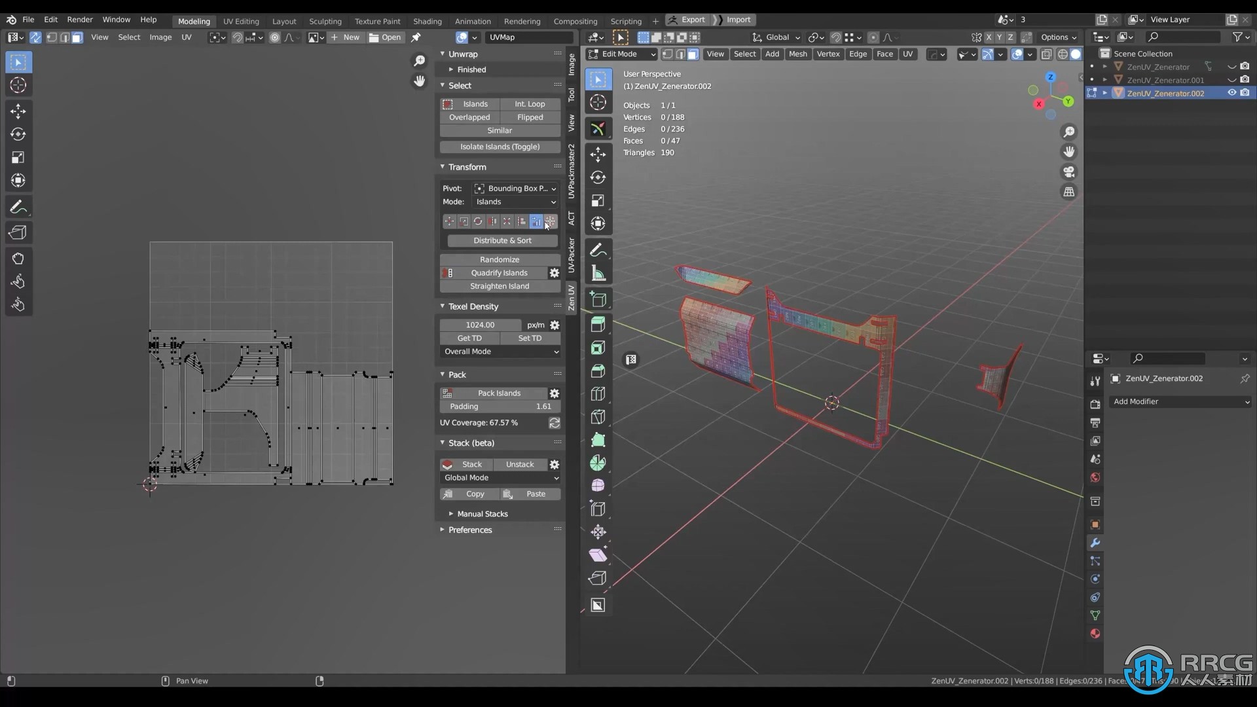Toggle the Flipped islands selector
Image resolution: width=1257 pixels, height=707 pixels.
(529, 117)
